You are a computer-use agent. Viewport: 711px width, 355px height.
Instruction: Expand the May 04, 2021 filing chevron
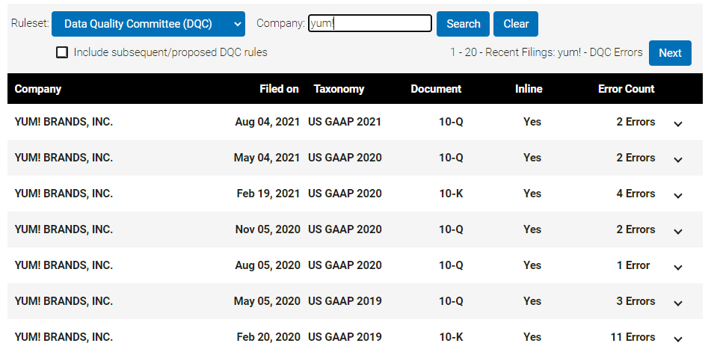[678, 159]
